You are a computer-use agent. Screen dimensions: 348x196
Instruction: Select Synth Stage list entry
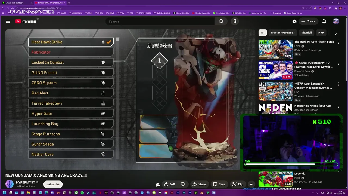(71, 144)
